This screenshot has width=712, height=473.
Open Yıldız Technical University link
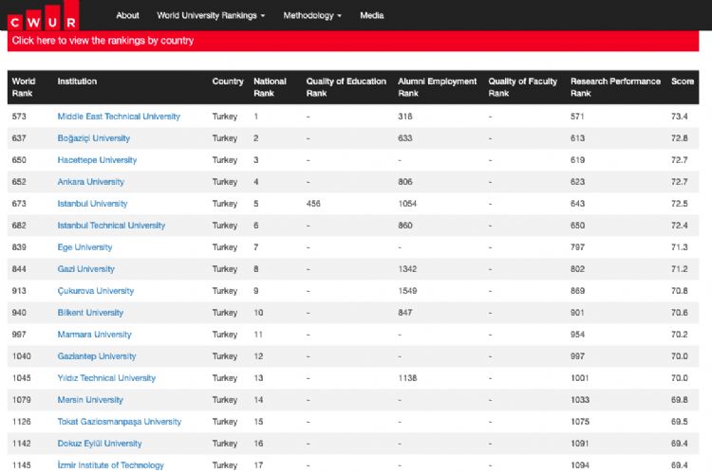coord(106,378)
